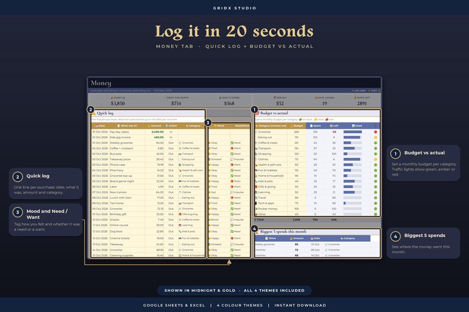Viewport: 469px width, 312px height.
Task: Click the coffee cup icon in Coffee + croissant row
Action: pos(180,149)
